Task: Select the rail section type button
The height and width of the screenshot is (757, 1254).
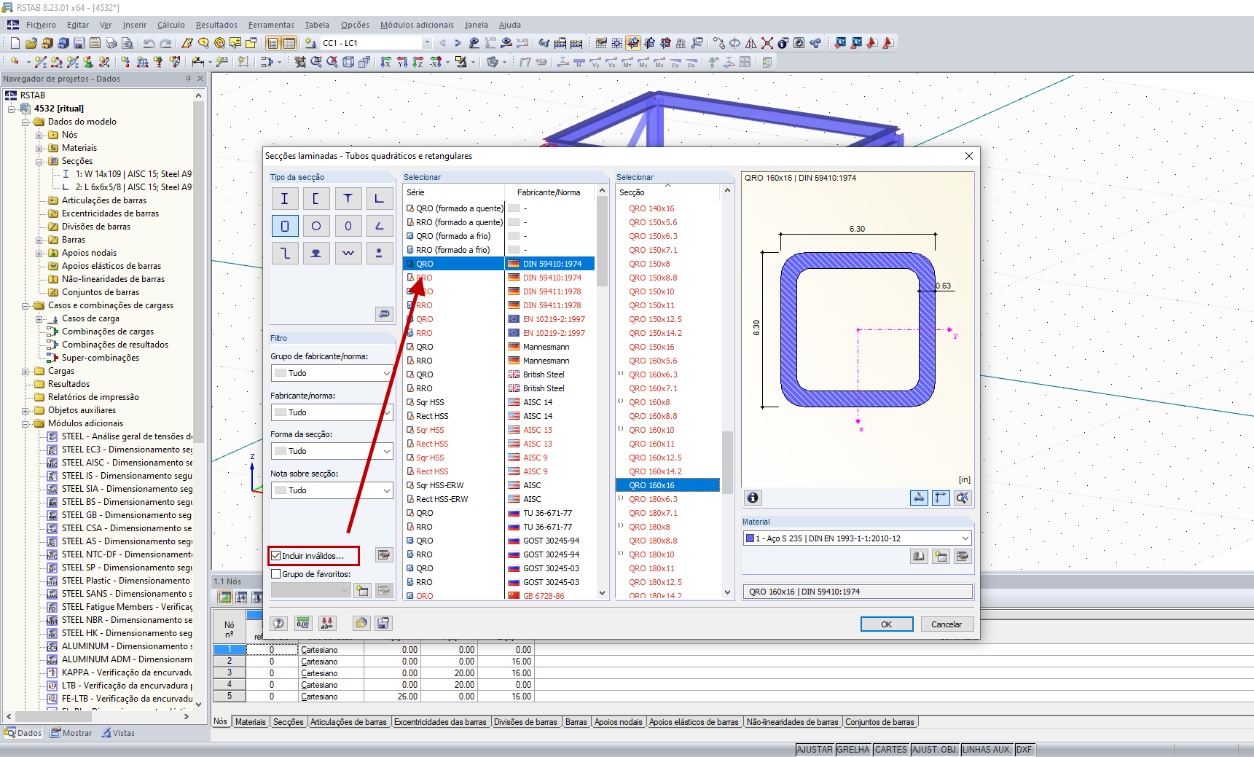Action: pos(316,253)
